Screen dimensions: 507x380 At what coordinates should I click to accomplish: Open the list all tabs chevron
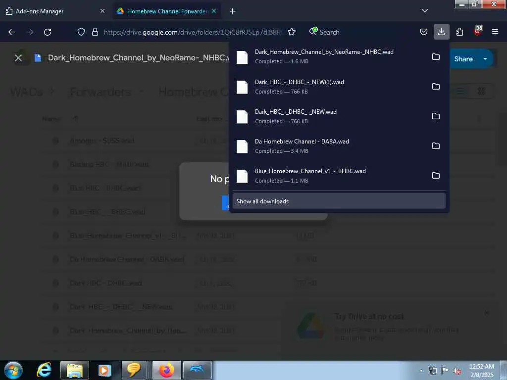[x=424, y=11]
